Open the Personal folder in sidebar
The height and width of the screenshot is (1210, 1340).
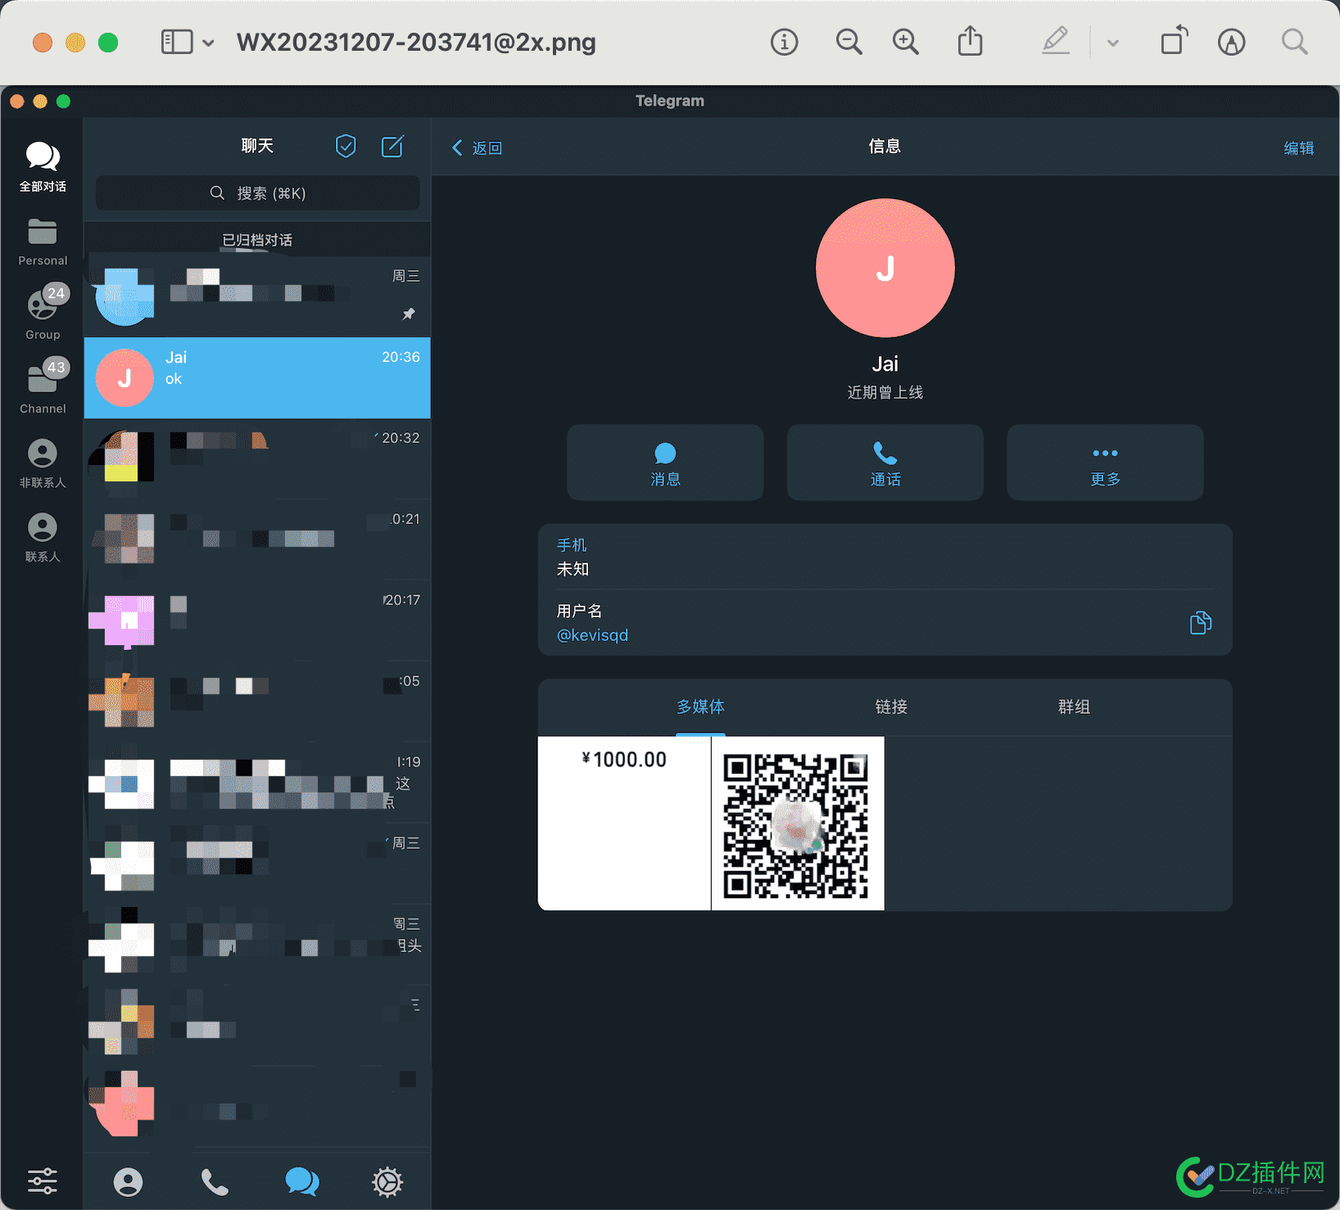point(43,242)
